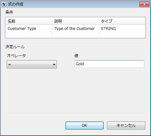151x136 pixels.
Task: Select the STRING type cell
Action: 122,29
